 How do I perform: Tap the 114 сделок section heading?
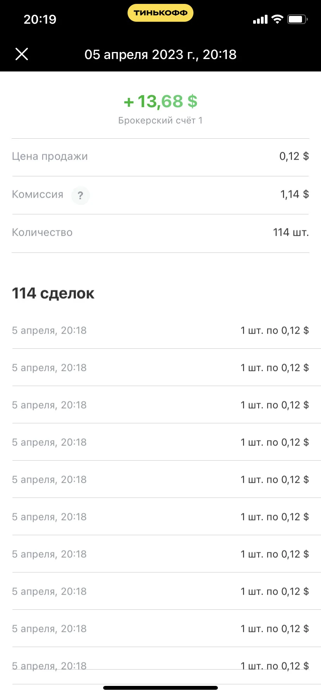click(53, 293)
